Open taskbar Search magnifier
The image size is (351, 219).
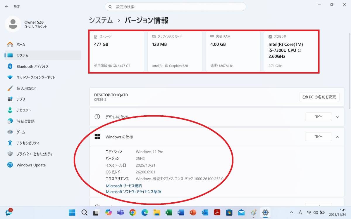coord(84,212)
